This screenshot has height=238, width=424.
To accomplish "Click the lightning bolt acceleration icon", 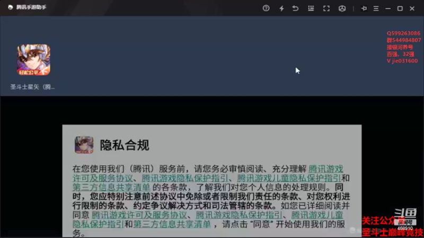I will pos(281,8).
